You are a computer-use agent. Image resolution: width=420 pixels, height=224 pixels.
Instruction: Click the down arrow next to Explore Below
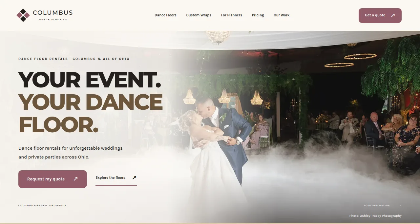[401, 206]
